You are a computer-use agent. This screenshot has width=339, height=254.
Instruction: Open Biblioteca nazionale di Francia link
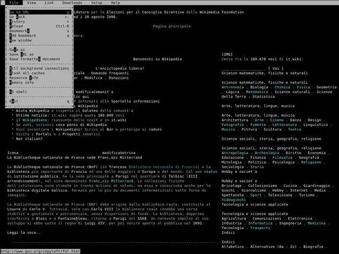tap(163, 167)
